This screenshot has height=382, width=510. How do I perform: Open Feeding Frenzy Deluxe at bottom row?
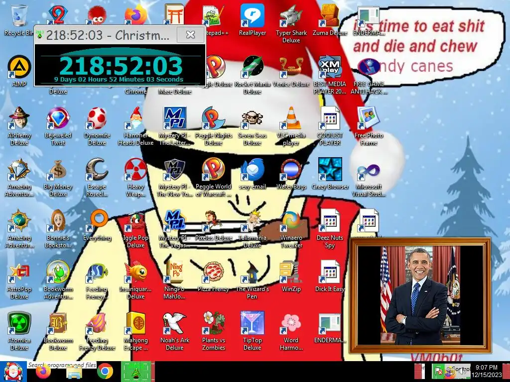click(97, 332)
